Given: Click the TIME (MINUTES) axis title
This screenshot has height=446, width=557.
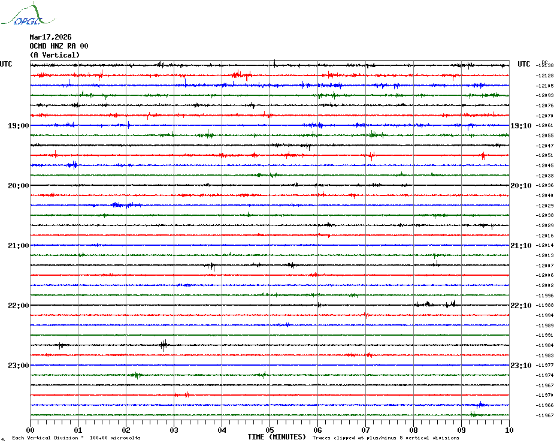Looking at the screenshot, I should point(277,437).
